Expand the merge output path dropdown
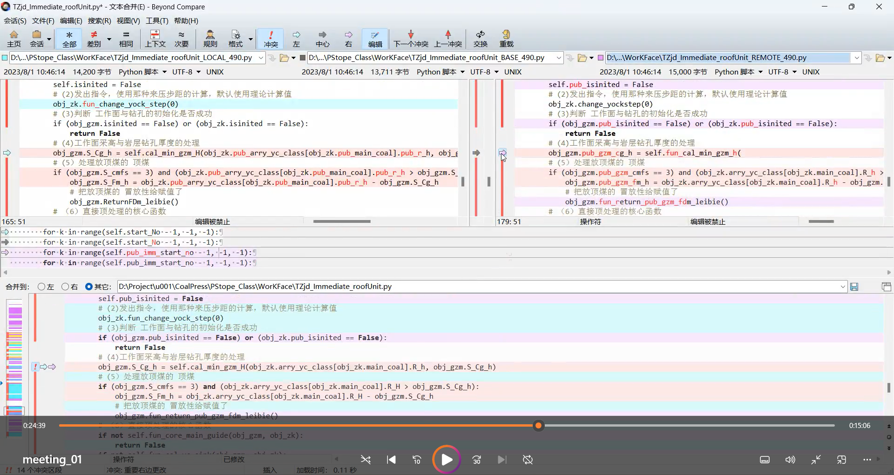 [x=842, y=287]
